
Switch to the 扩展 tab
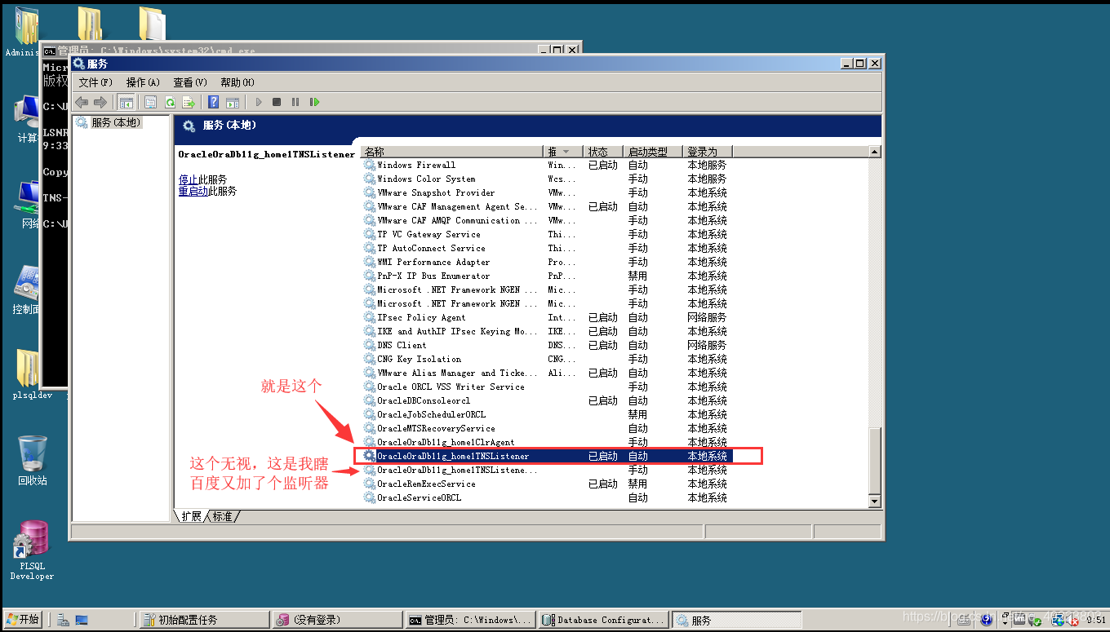(x=191, y=516)
